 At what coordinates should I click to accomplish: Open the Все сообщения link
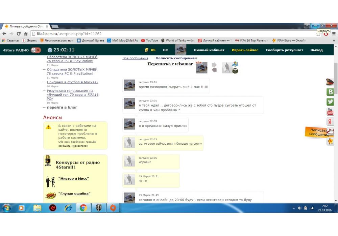click(135, 58)
